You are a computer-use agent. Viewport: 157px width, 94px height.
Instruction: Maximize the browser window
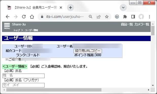click(140, 3)
